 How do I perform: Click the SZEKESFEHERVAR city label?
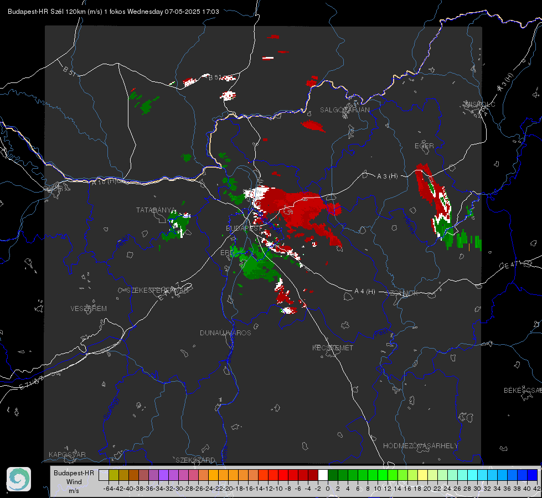point(157,290)
